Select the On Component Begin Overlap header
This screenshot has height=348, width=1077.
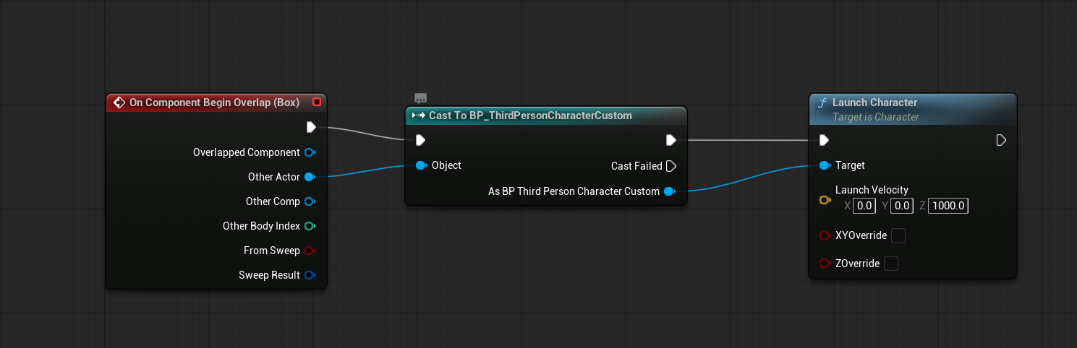click(214, 103)
